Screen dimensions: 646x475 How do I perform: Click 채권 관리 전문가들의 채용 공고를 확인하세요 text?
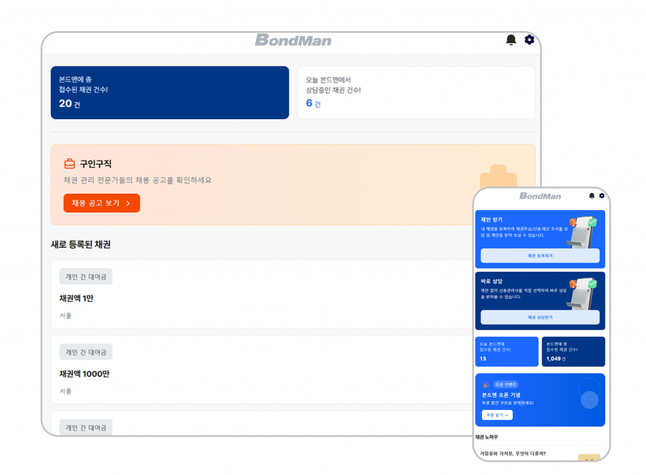click(x=138, y=180)
